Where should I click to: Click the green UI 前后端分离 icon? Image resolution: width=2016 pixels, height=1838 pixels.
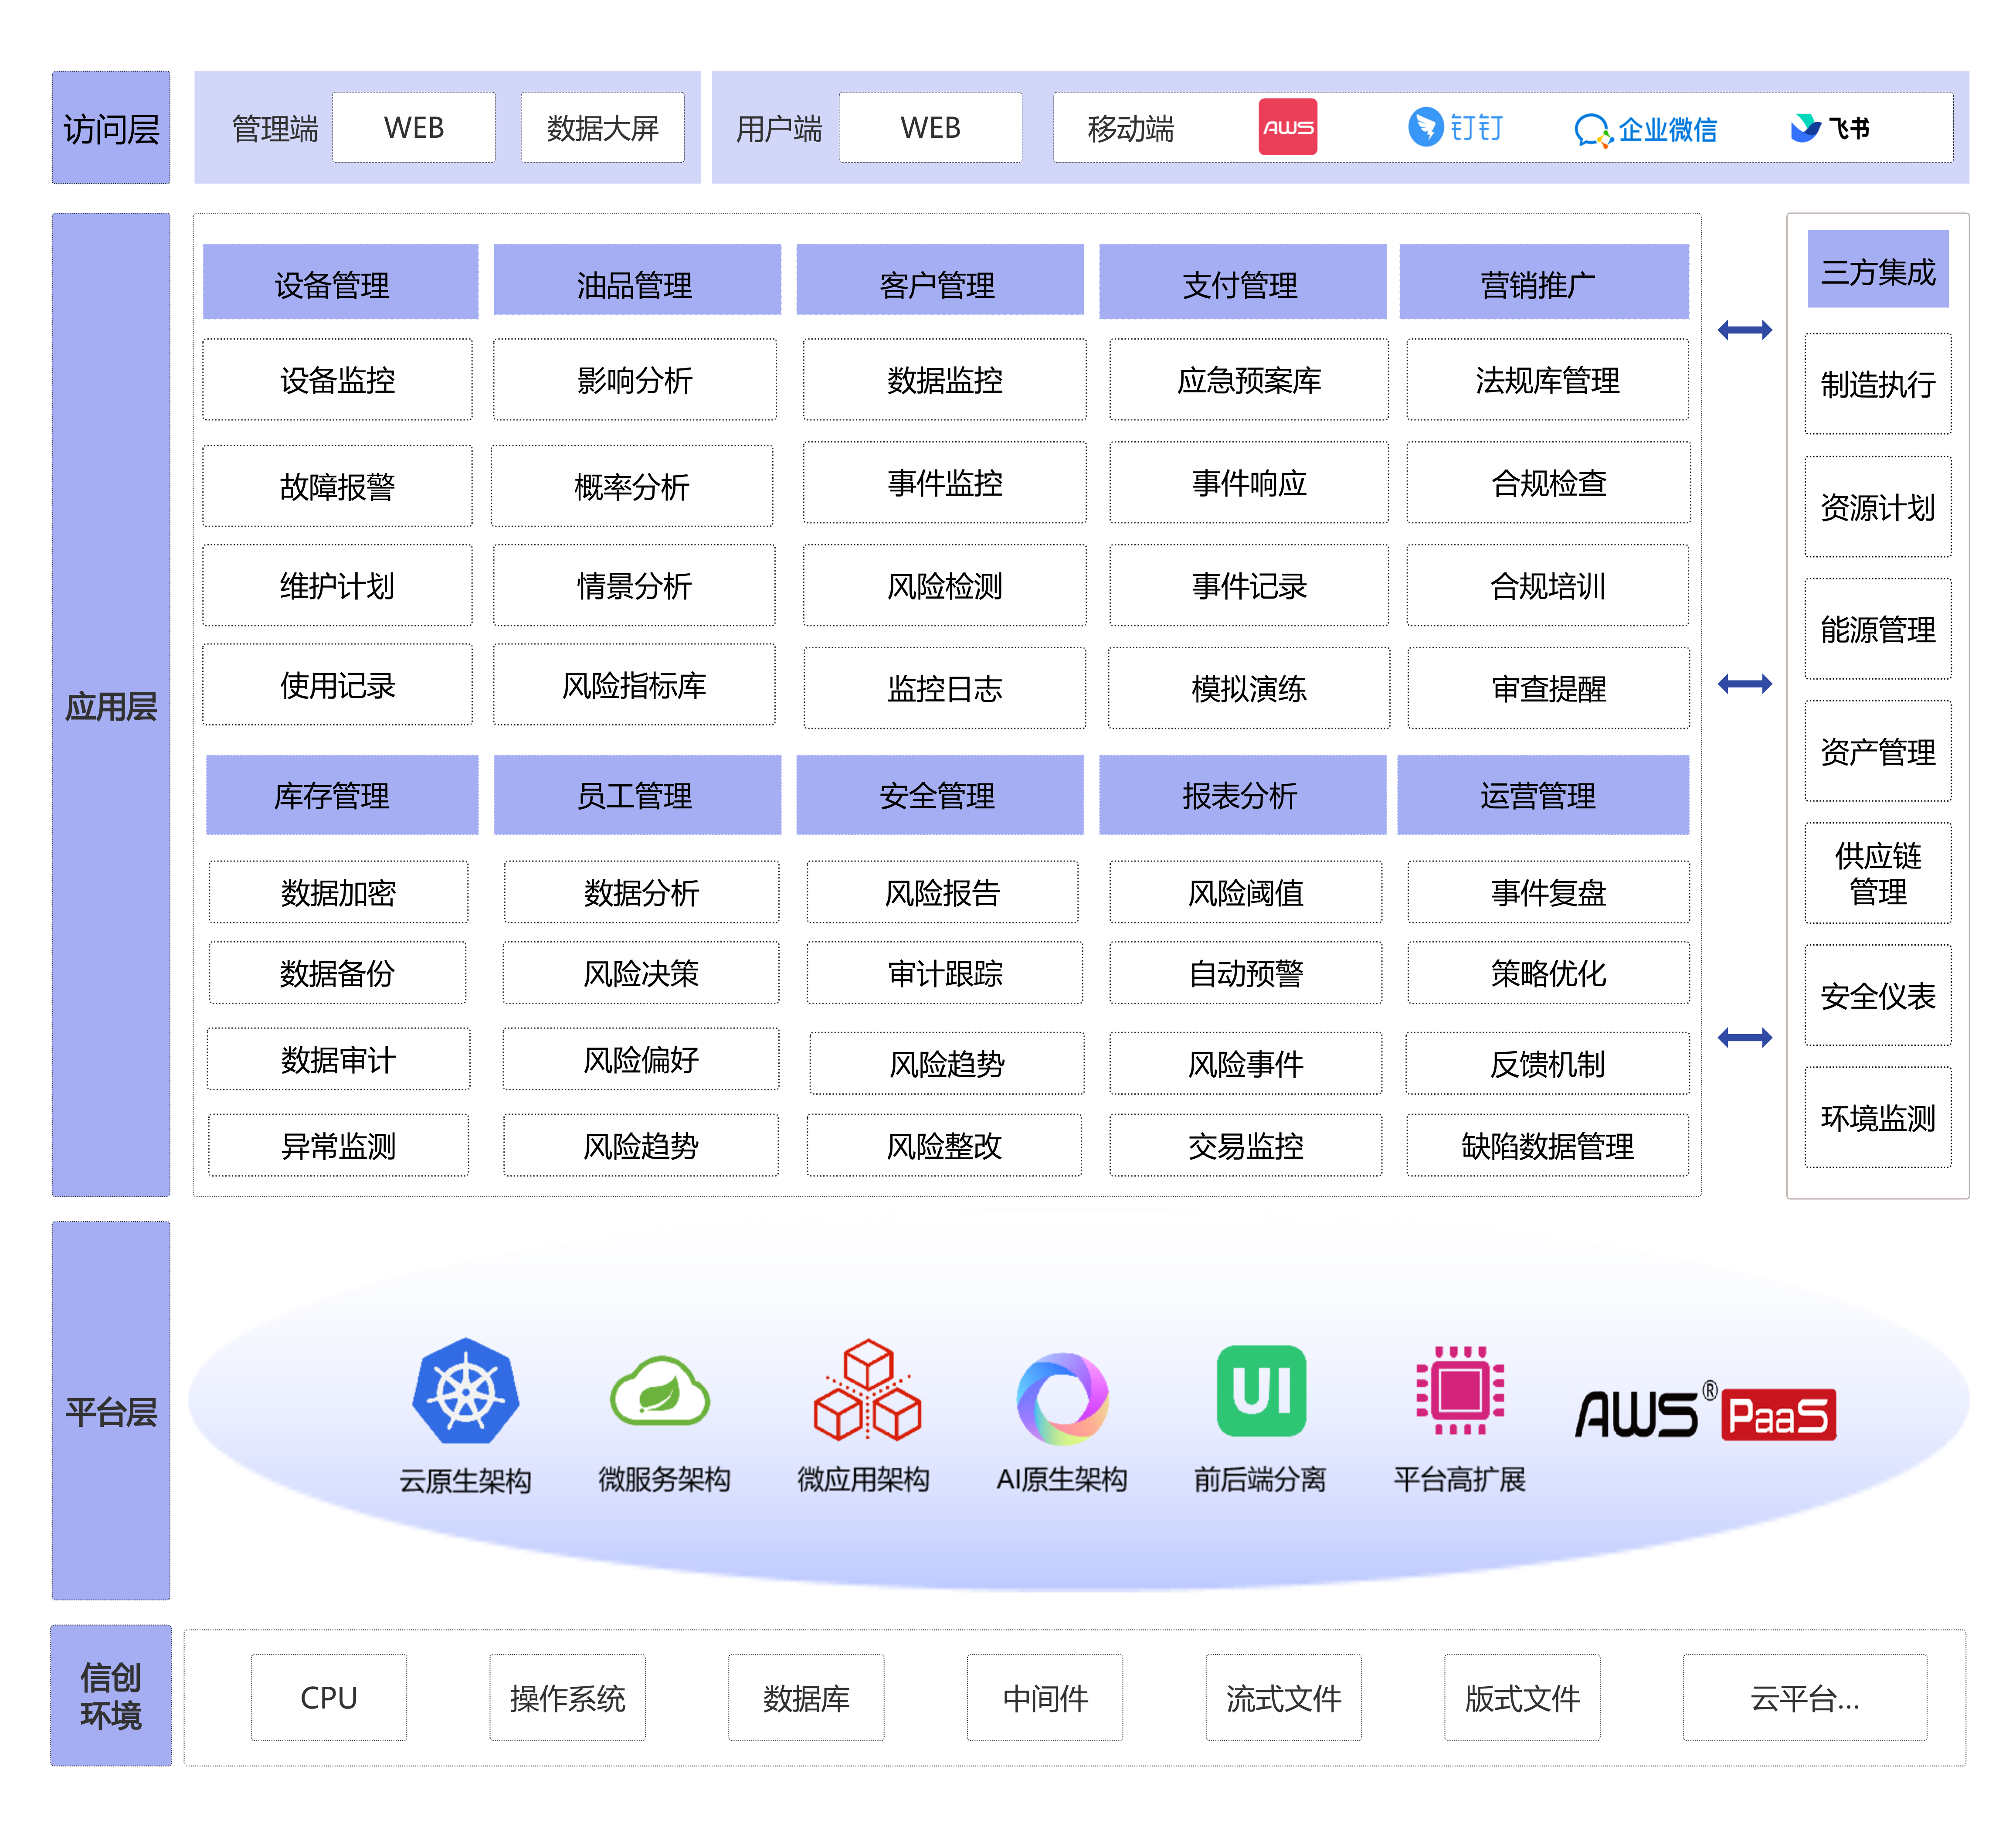pos(1261,1390)
